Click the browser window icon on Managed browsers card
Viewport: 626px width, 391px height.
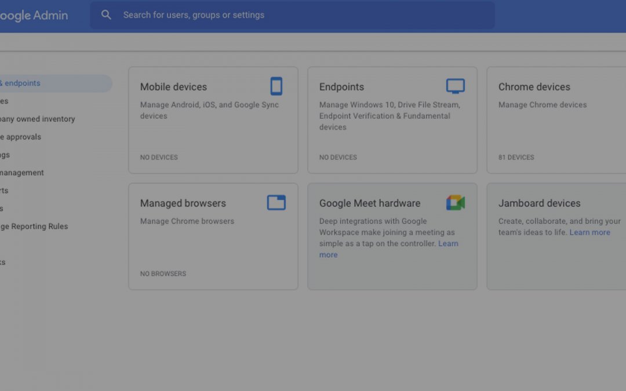pyautogui.click(x=276, y=202)
